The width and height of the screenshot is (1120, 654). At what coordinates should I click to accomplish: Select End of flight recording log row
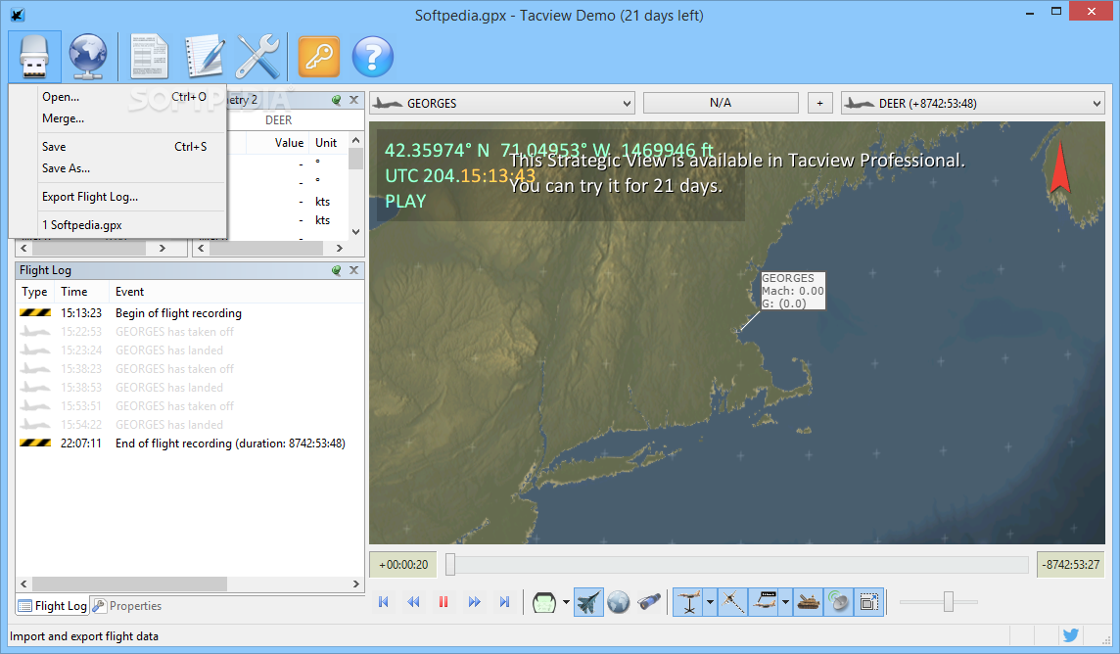tap(189, 444)
